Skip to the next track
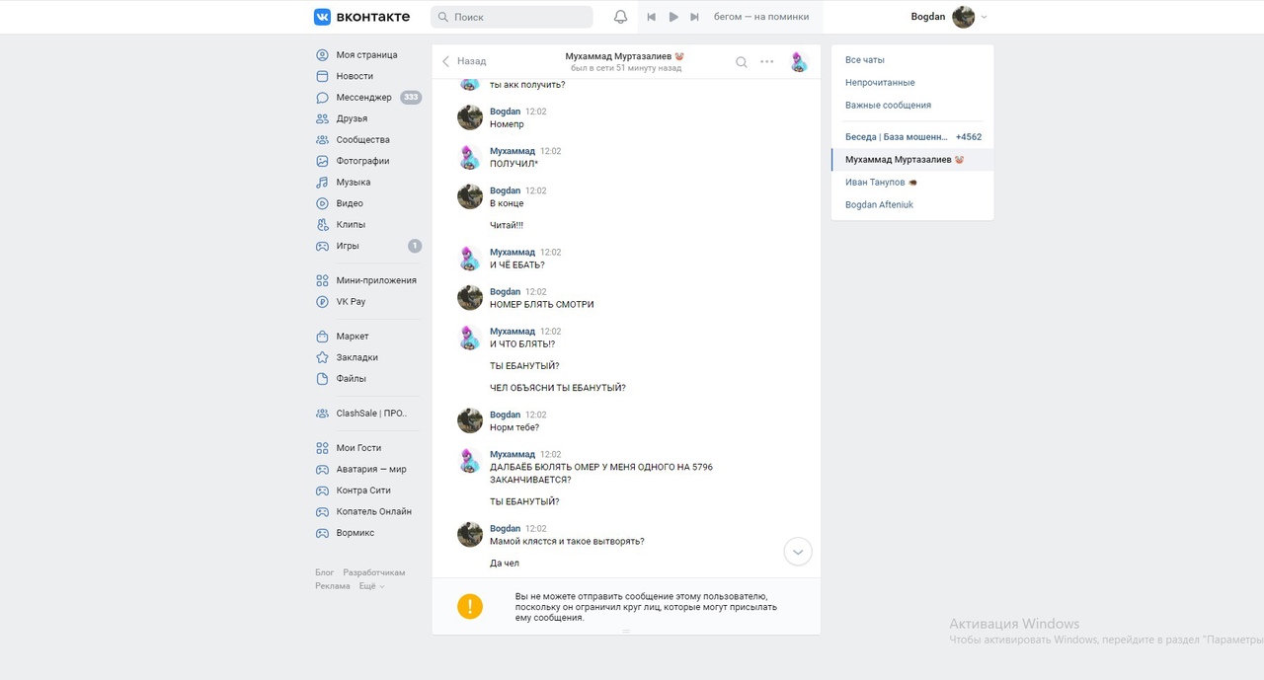1264x680 pixels. coord(694,17)
